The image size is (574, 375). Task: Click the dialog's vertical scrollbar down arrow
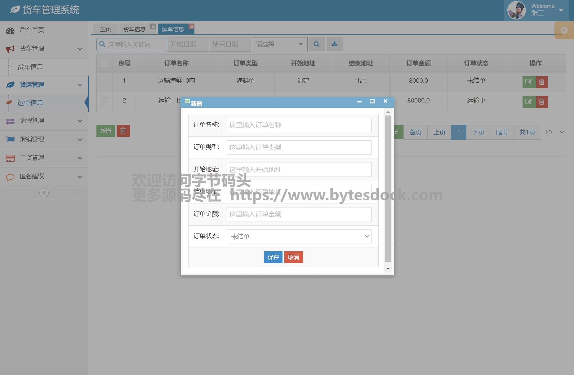(388, 268)
